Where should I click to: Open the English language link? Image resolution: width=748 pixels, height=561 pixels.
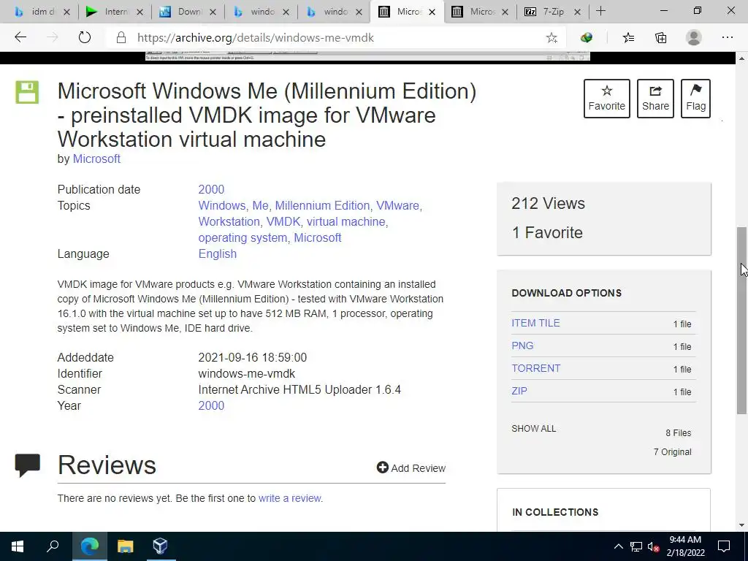click(x=217, y=253)
